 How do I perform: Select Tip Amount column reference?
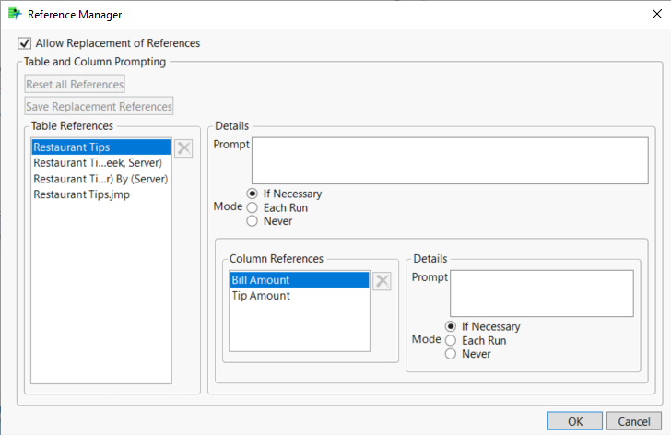click(x=261, y=296)
